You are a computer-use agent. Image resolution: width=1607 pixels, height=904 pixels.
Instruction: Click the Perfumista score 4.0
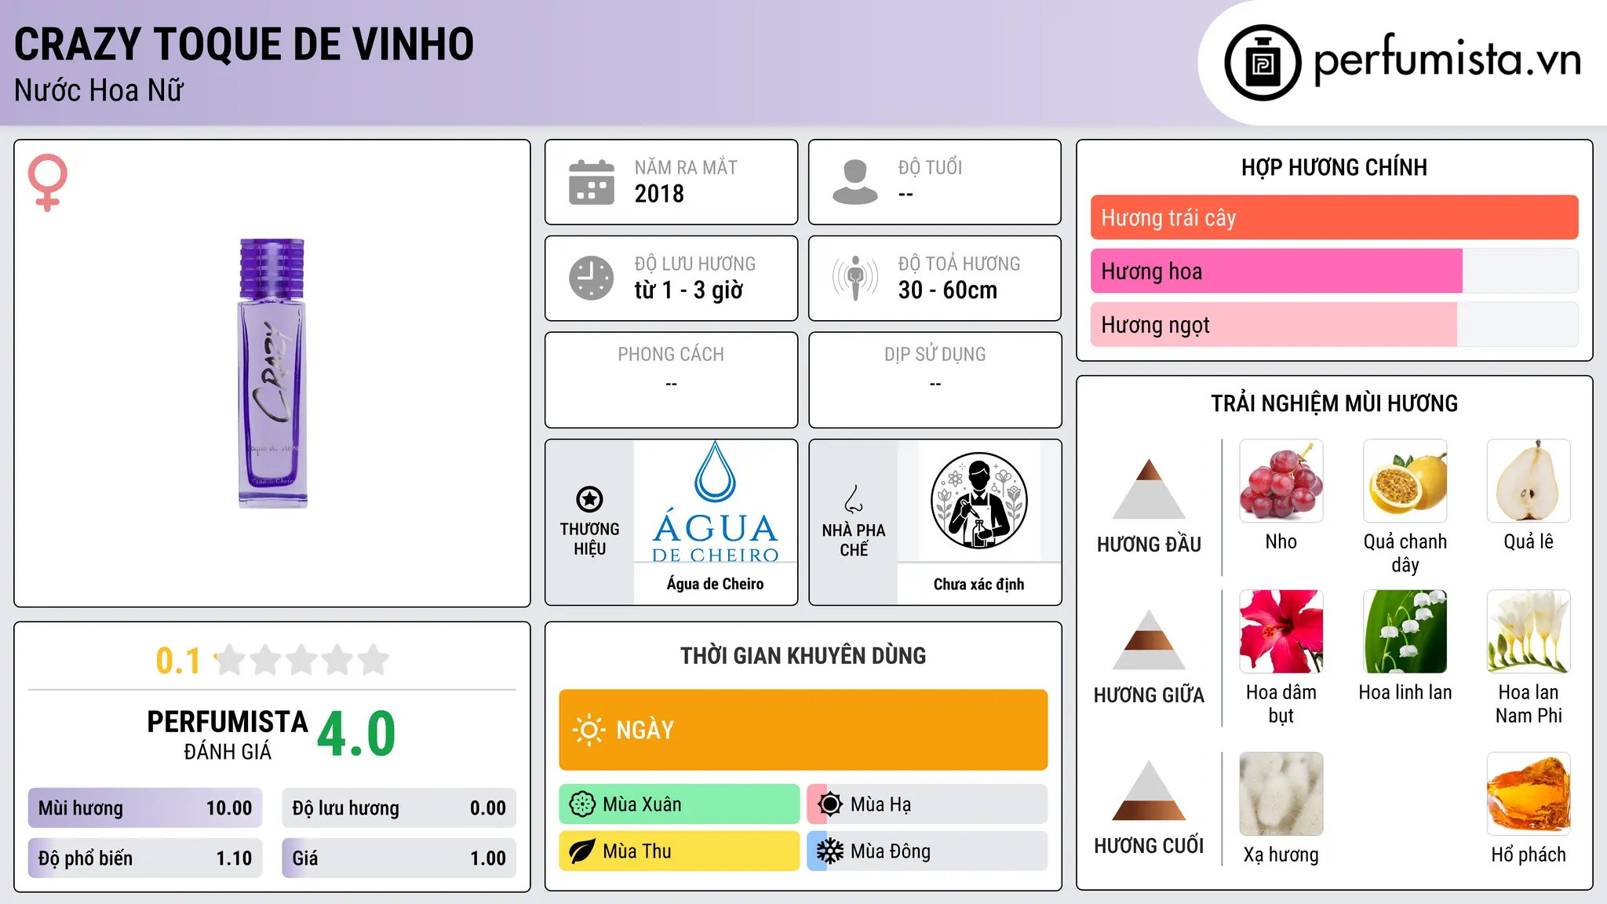tap(356, 734)
